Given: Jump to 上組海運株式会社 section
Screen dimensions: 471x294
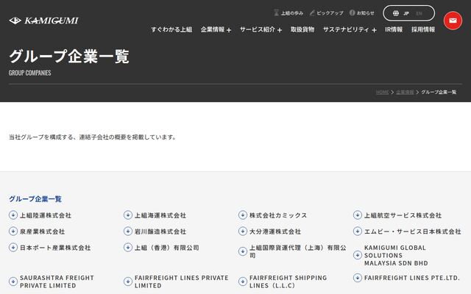Looking at the screenshot, I should [x=160, y=215].
